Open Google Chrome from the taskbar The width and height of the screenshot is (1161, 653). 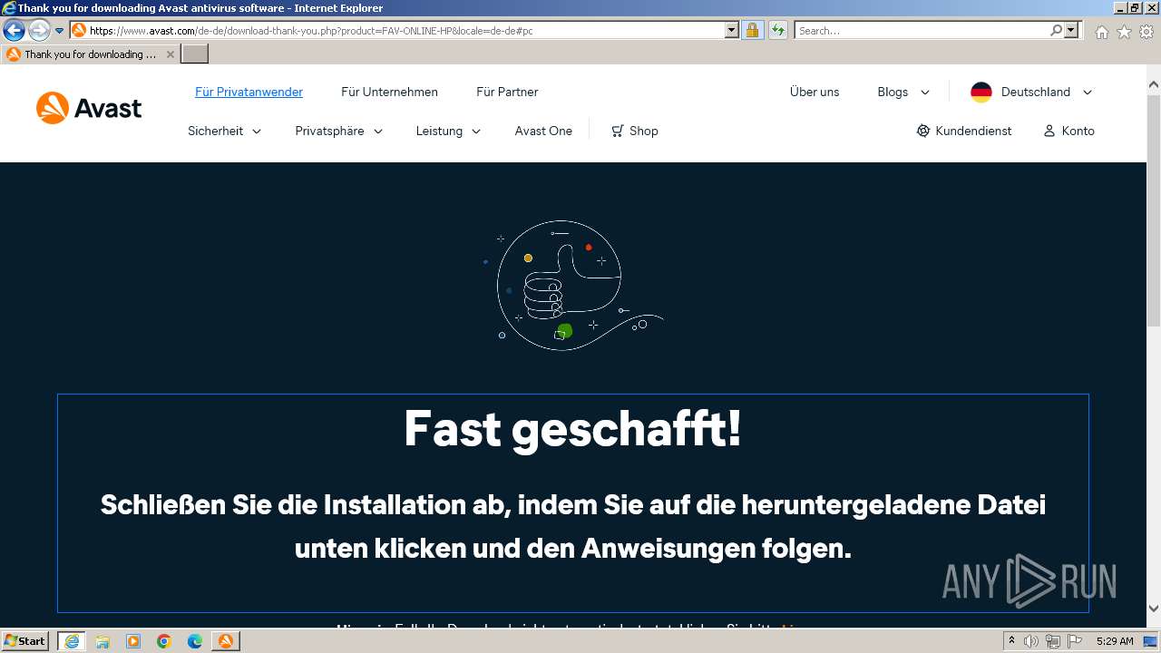tap(164, 641)
